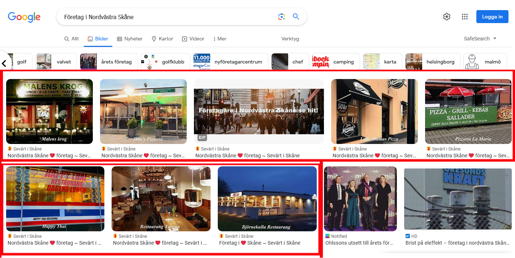Click the GIF badge on the Företagare image
This screenshot has width=515, height=258.
202,137
